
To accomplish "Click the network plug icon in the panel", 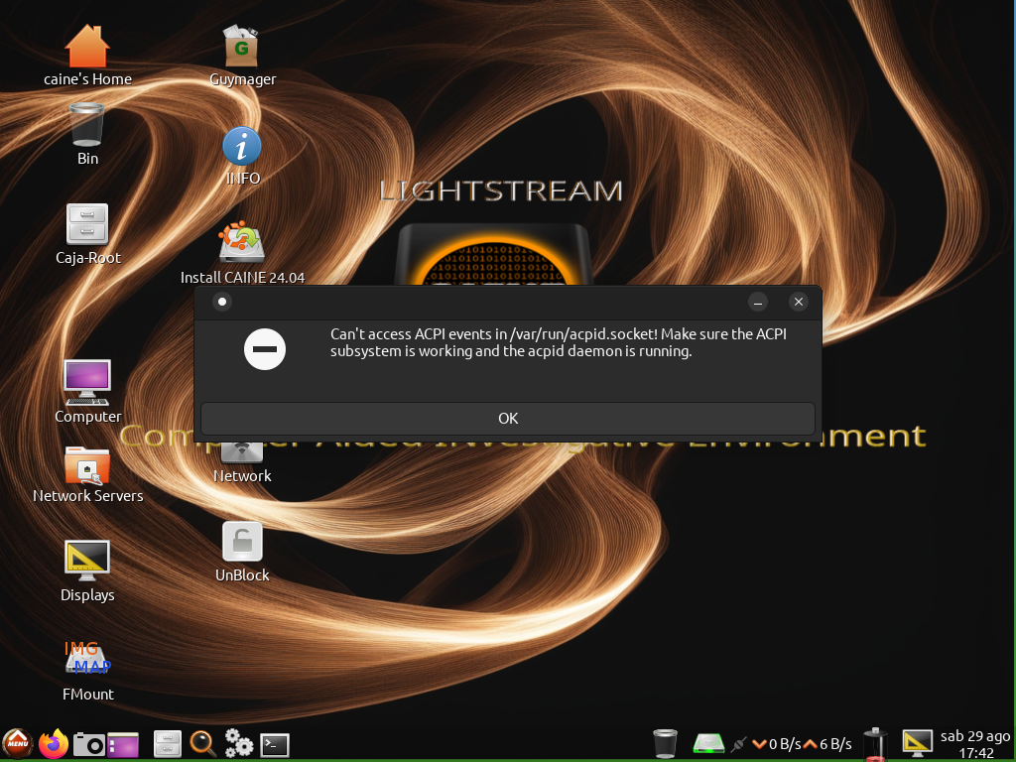I will pos(738,744).
